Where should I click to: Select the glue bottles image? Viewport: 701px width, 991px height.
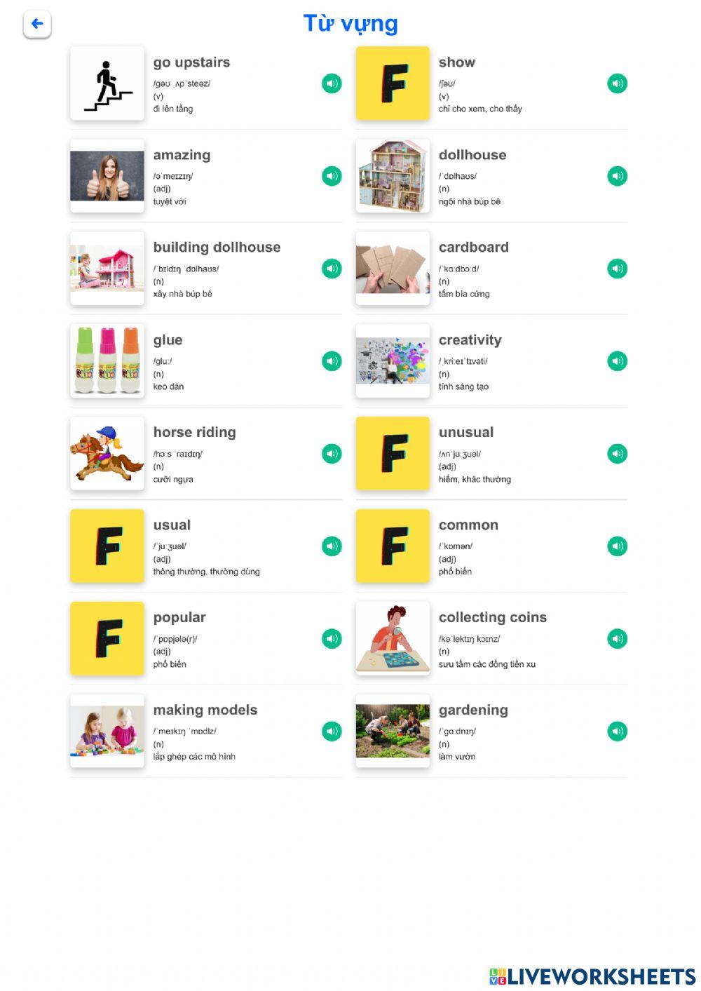pos(107,361)
